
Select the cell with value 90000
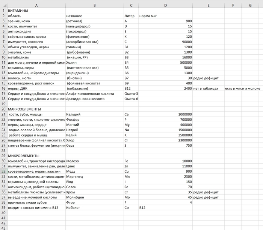click(166, 42)
